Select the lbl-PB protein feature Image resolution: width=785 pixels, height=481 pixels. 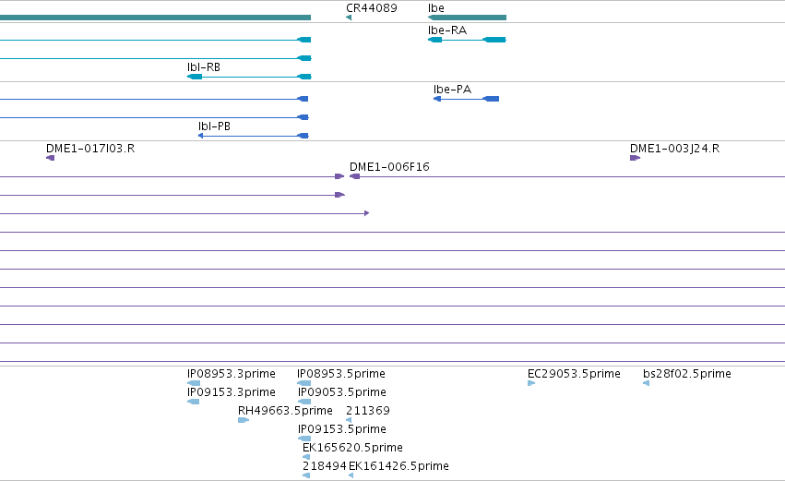click(x=254, y=136)
